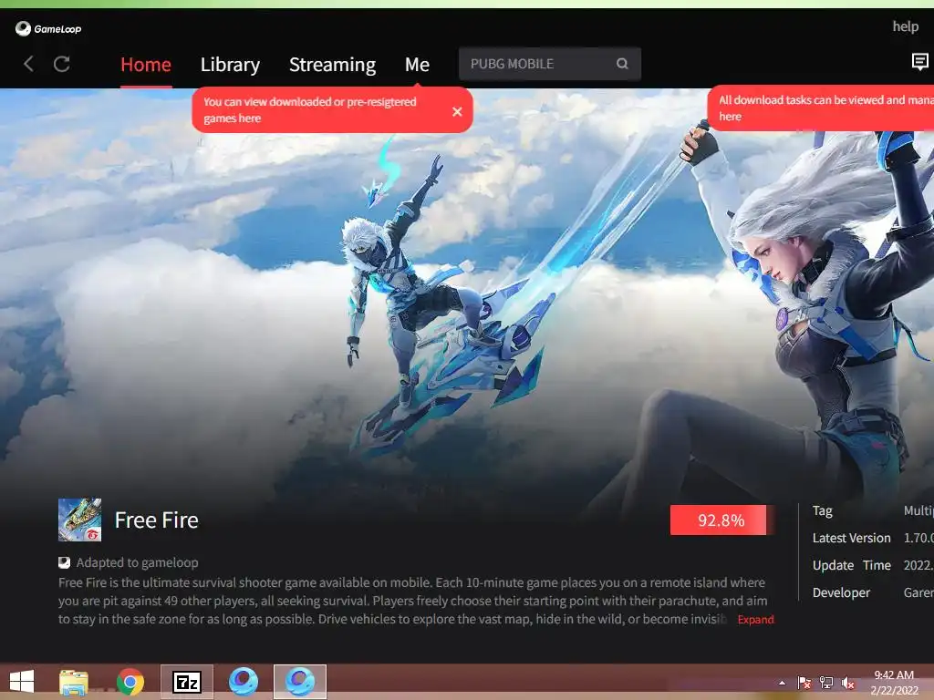Refresh the page with the reload icon
Image resolution: width=934 pixels, height=700 pixels.
coord(62,64)
